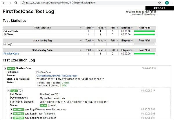Viewport: 174px width, 120px height.
Task: Click the FirstTestCase.TC1 full name value
Action: pyautogui.click(x=50, y=94)
